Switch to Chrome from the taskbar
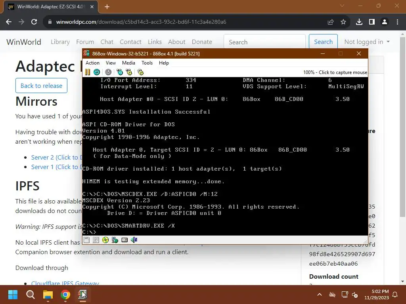This screenshot has width=406, height=304. pos(65,294)
